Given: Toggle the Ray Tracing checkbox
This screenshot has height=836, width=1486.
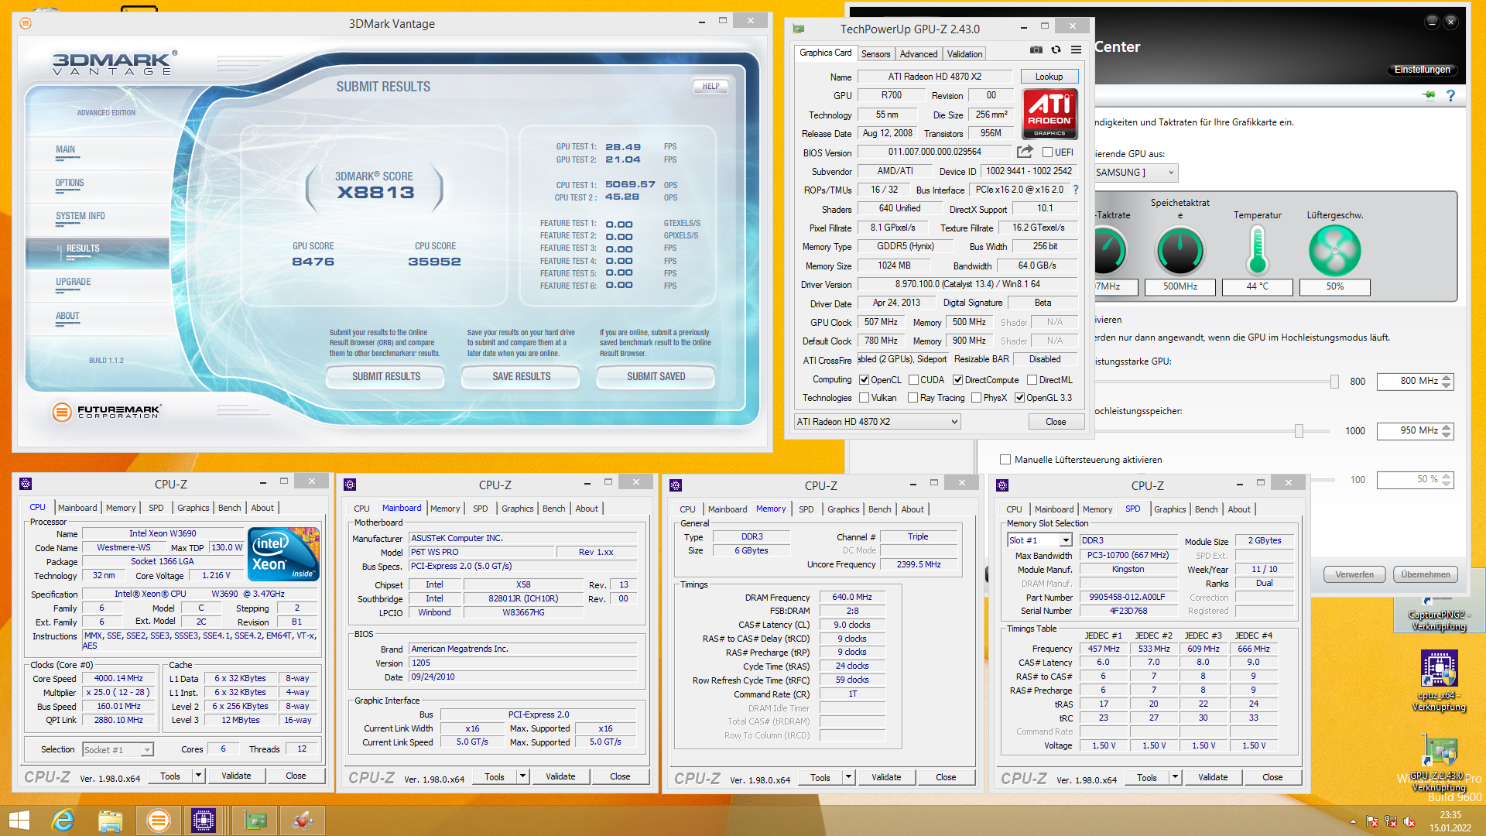Looking at the screenshot, I should click(913, 398).
